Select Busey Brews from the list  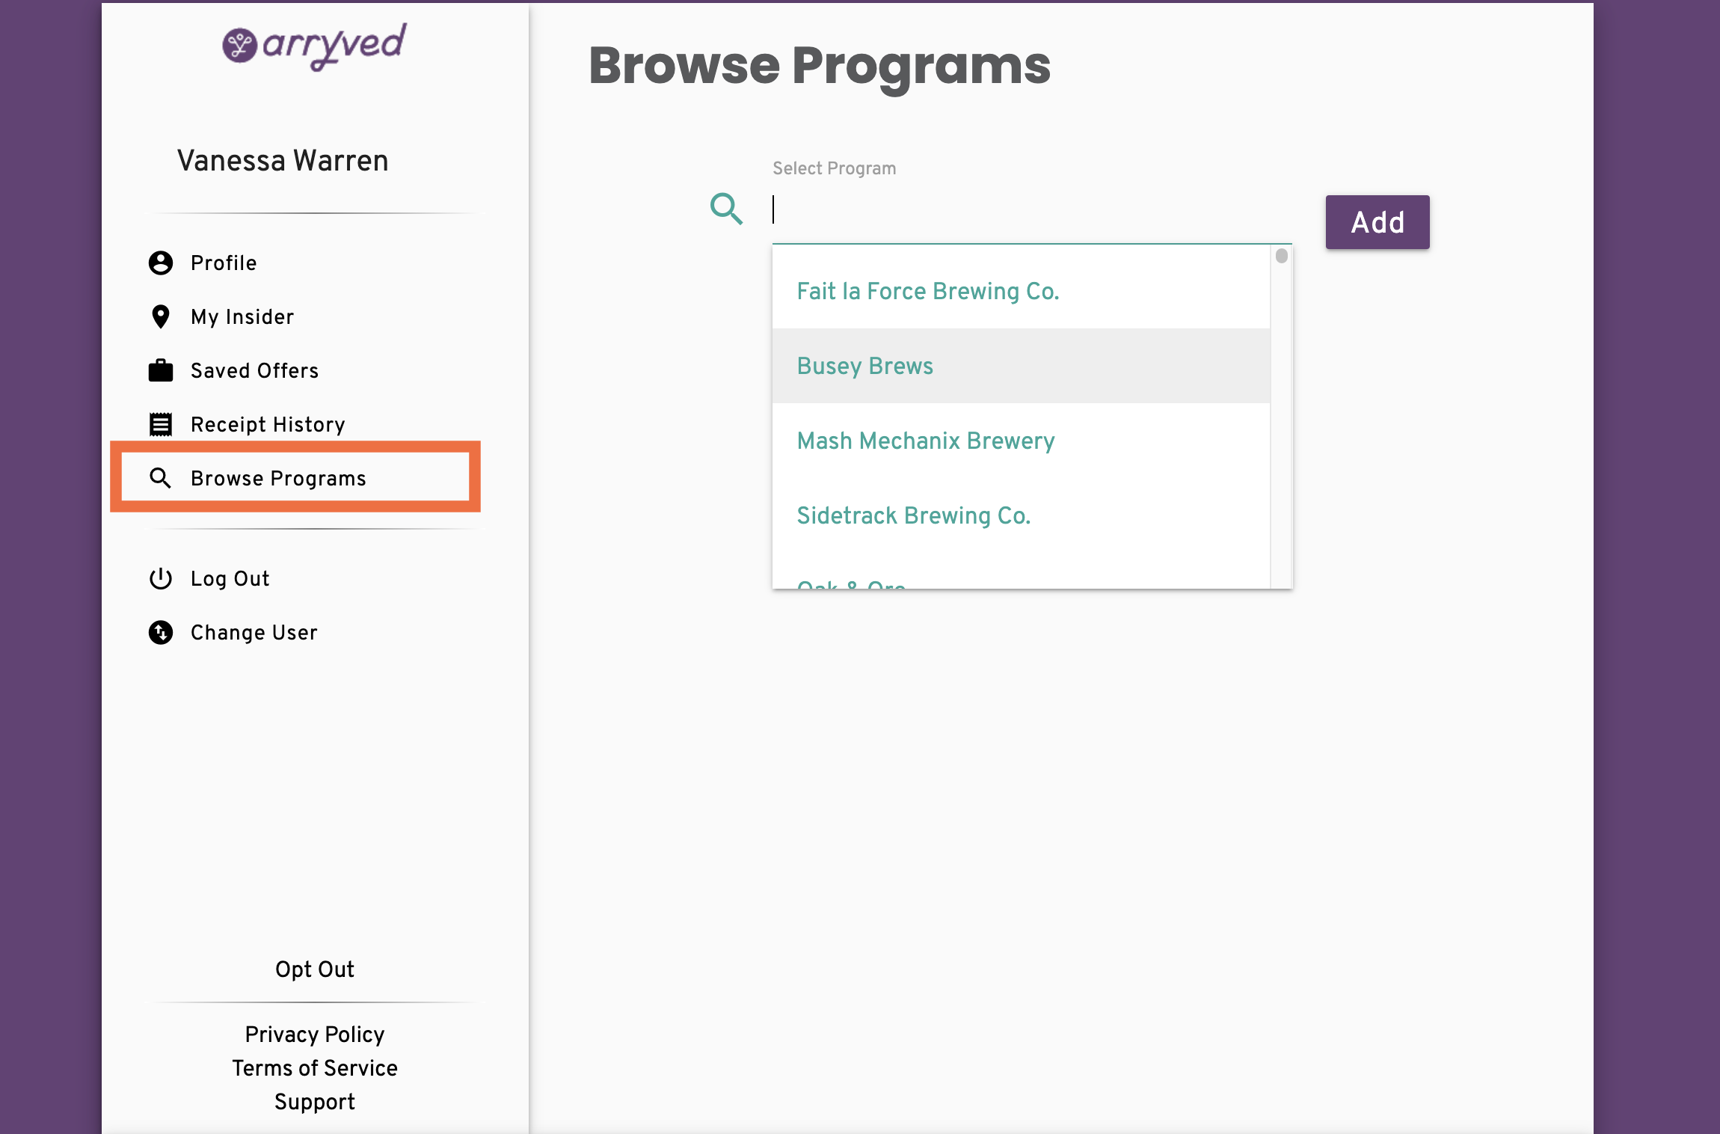pyautogui.click(x=1021, y=366)
